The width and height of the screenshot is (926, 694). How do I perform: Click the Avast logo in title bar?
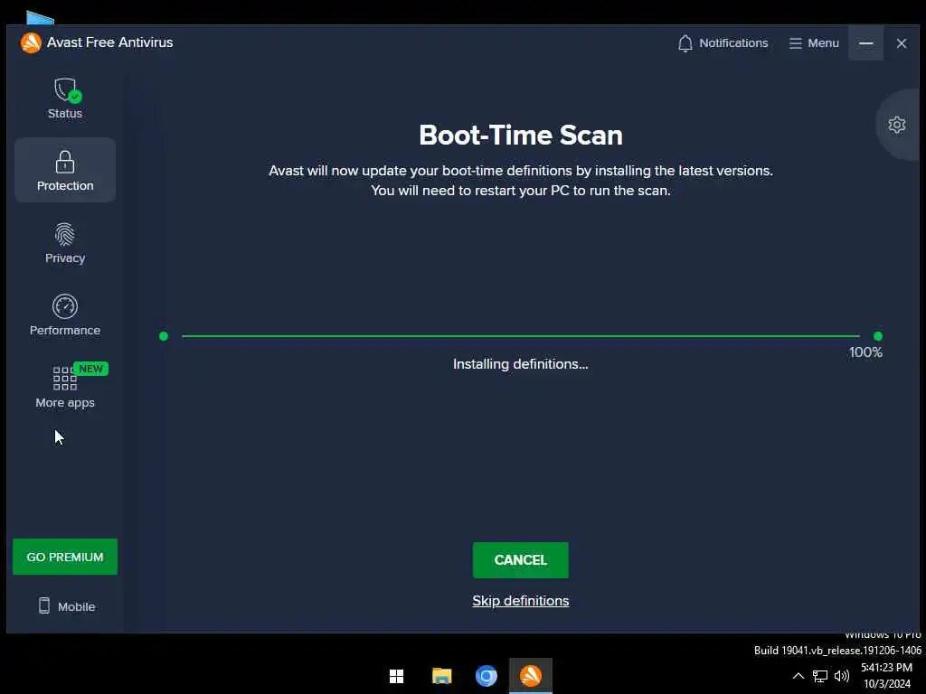click(x=31, y=42)
